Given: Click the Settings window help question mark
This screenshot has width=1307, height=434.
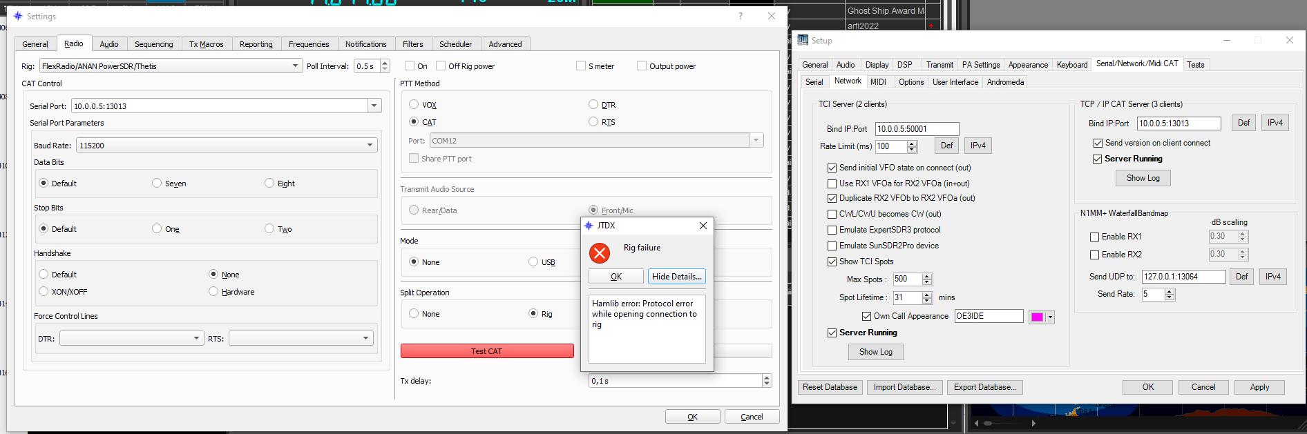Looking at the screenshot, I should tap(741, 16).
